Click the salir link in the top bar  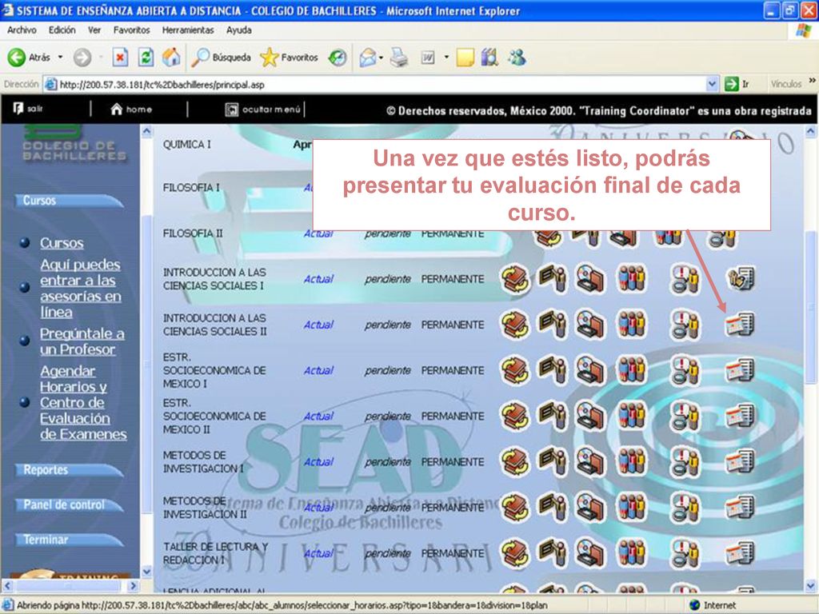tap(28, 109)
